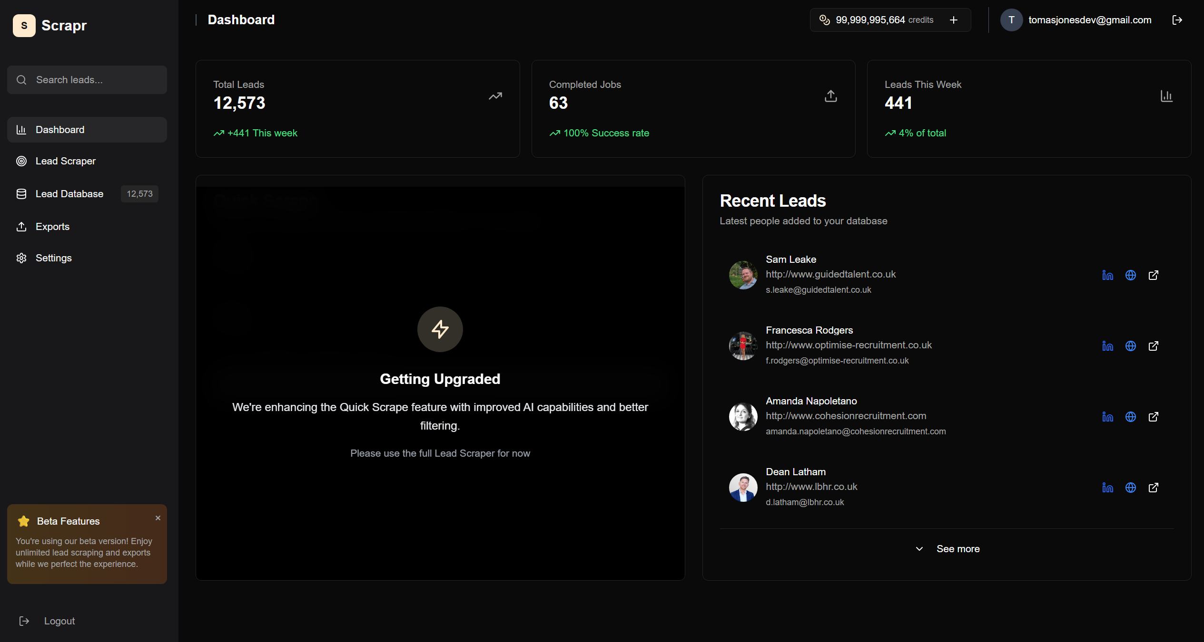Open the Settings page
Screen dimensions: 1204x642
click(x=53, y=258)
